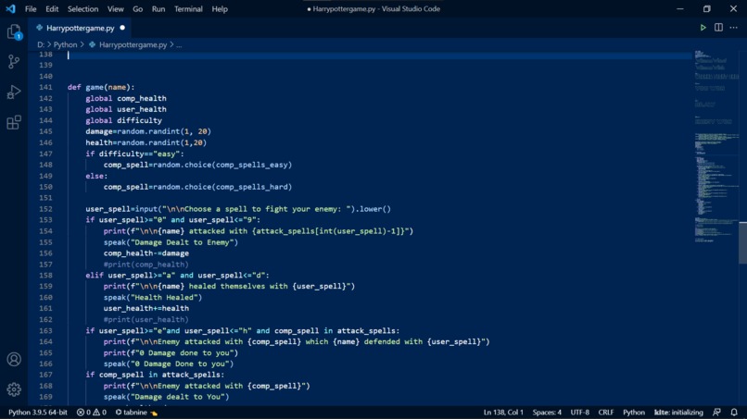Viewport: 747px width, 419px height.
Task: Open the Accounts menu icon
Action: 14,359
